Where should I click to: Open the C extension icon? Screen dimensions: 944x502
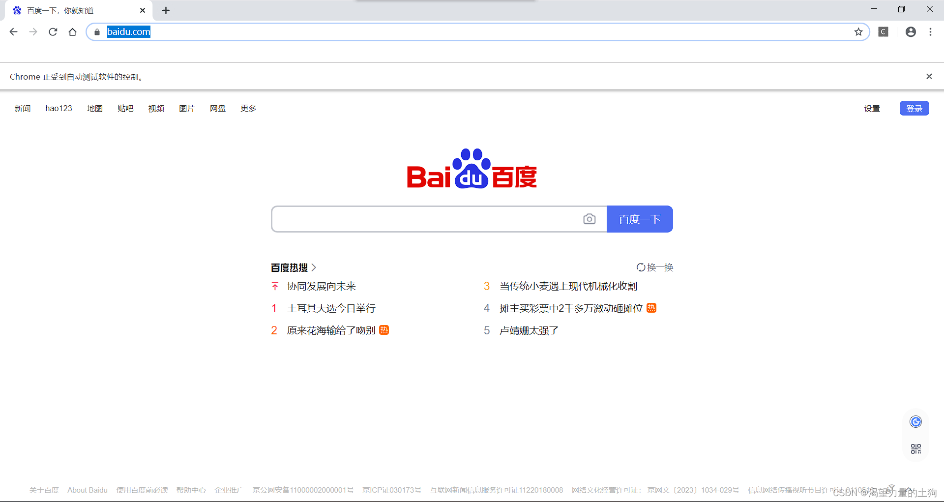coord(884,32)
